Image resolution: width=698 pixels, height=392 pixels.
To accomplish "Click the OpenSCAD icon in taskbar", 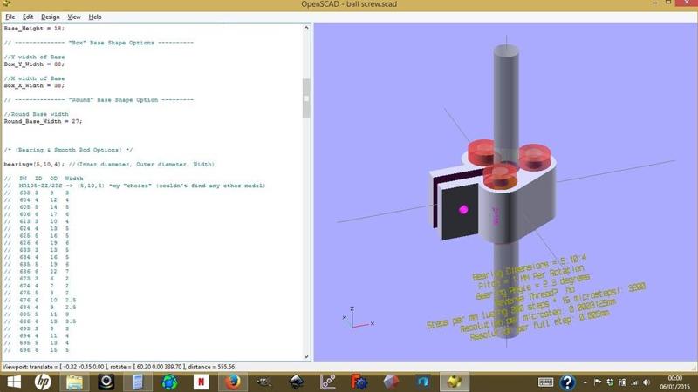I will click(x=453, y=382).
